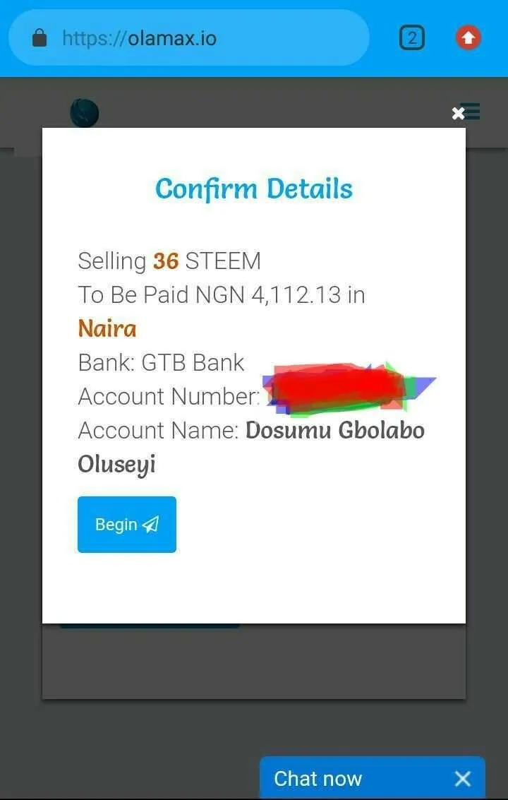This screenshot has width=508, height=800.
Task: Click the paper plane icon on Begin
Action: click(x=150, y=524)
